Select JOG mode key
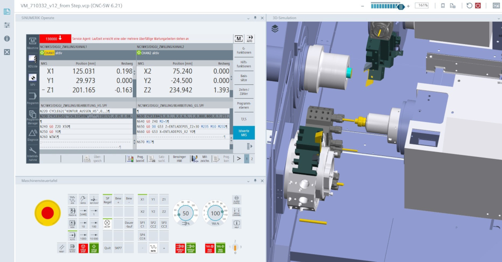Image resolution: width=502 pixels, height=262 pixels. [73, 200]
